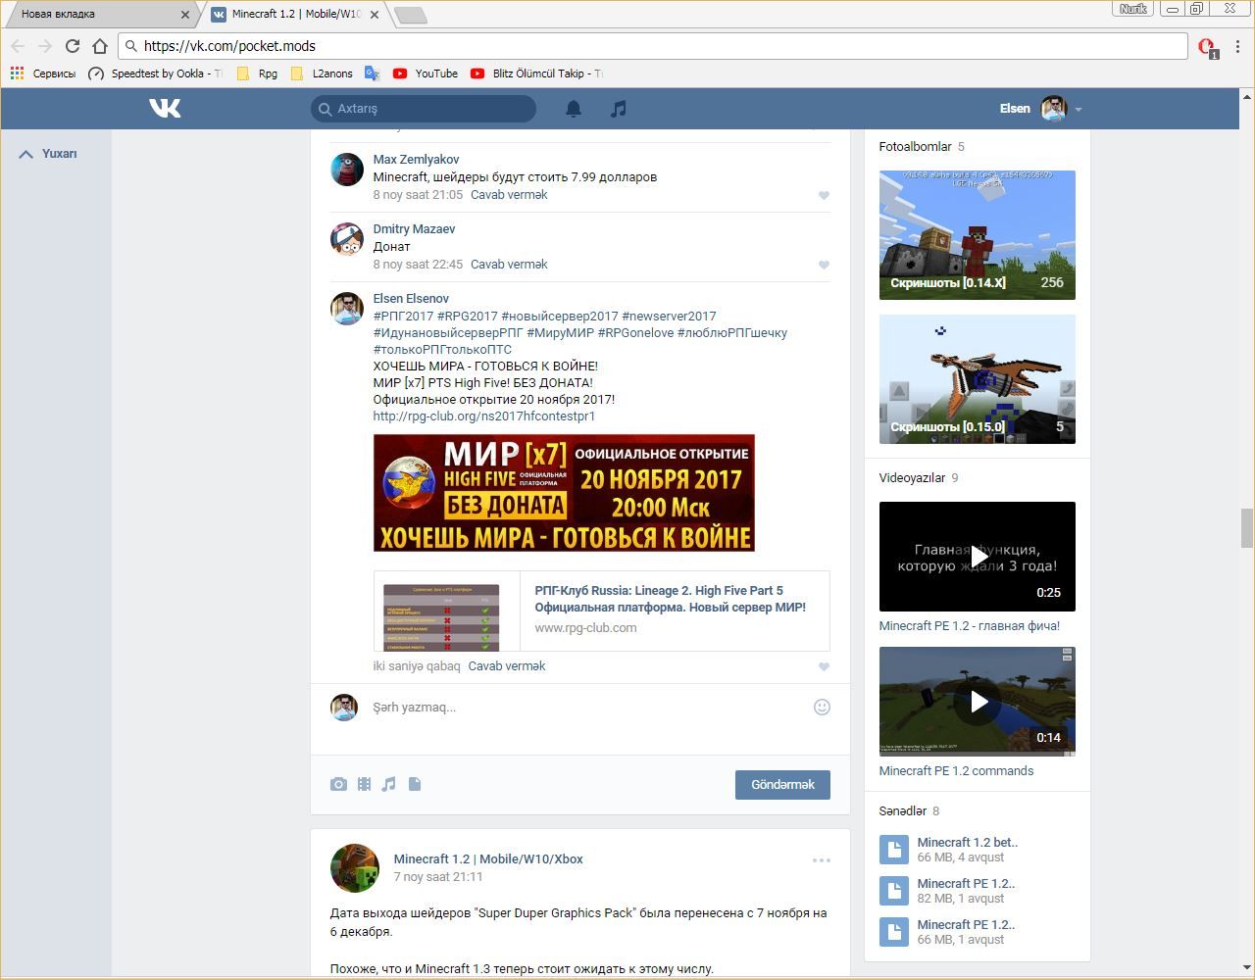
Task: Like Max Zemlyakov's comment
Action: pyautogui.click(x=824, y=195)
